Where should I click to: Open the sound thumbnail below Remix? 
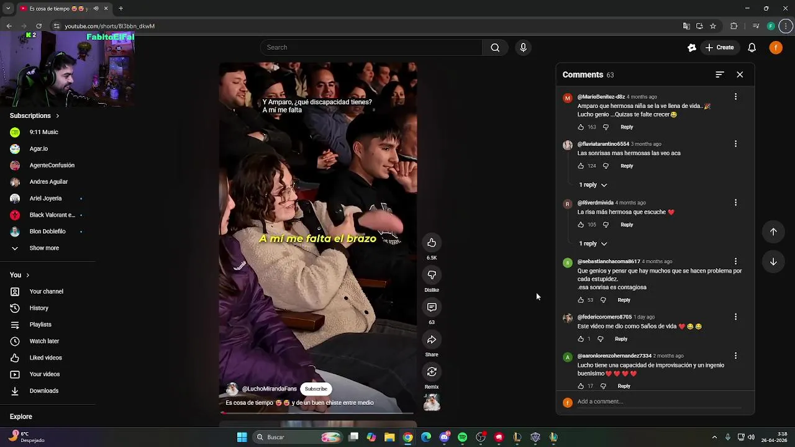coord(432,403)
